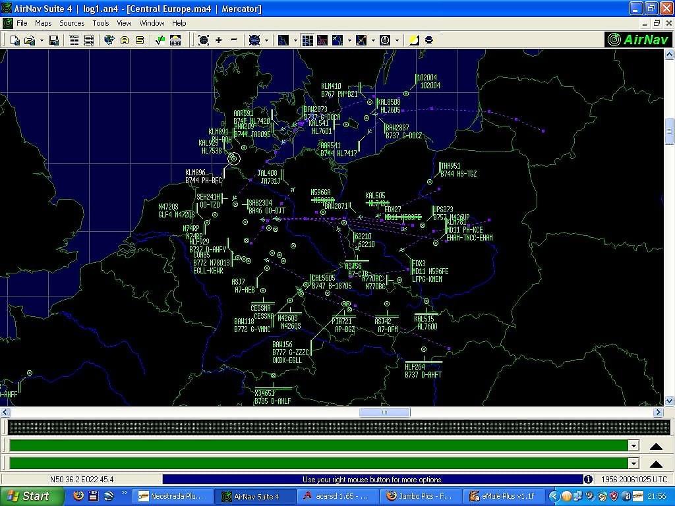
Task: Expand the blue map outline dropdown arrow
Action: click(x=295, y=41)
